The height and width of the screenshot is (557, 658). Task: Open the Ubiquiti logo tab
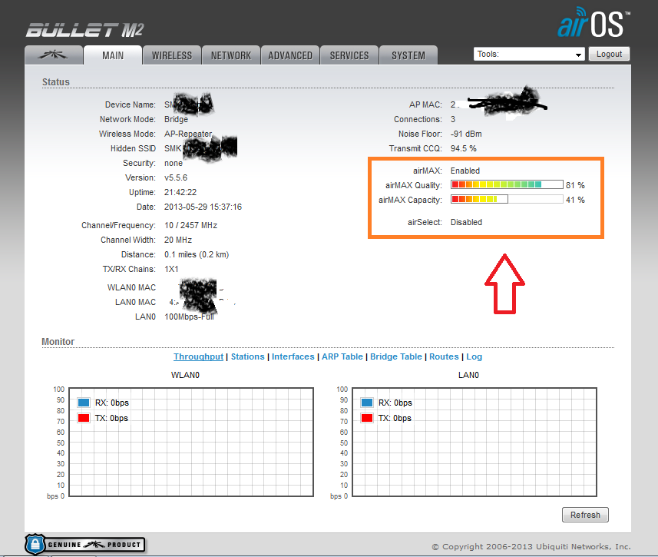54,55
